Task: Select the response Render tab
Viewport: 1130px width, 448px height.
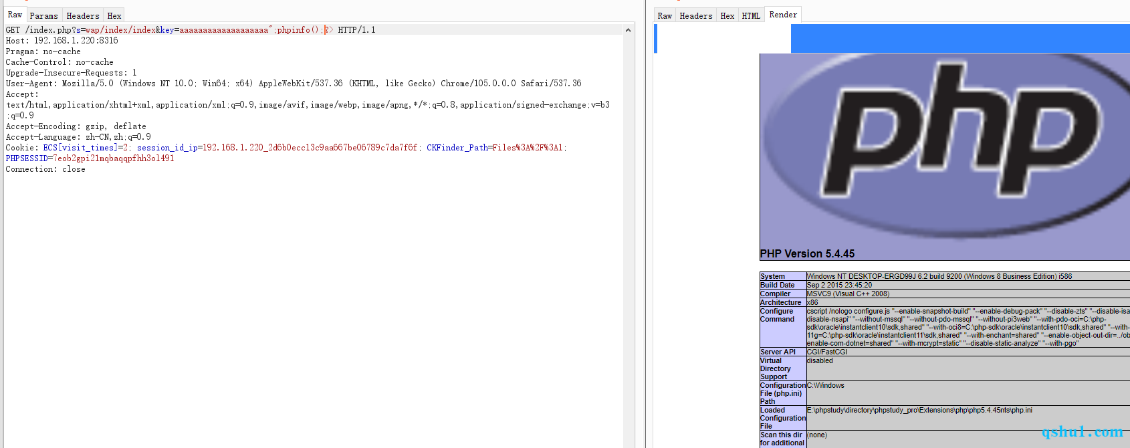Action: click(783, 15)
